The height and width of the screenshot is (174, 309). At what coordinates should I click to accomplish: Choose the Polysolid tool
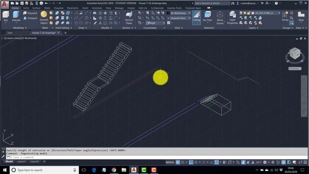(x=30, y=13)
